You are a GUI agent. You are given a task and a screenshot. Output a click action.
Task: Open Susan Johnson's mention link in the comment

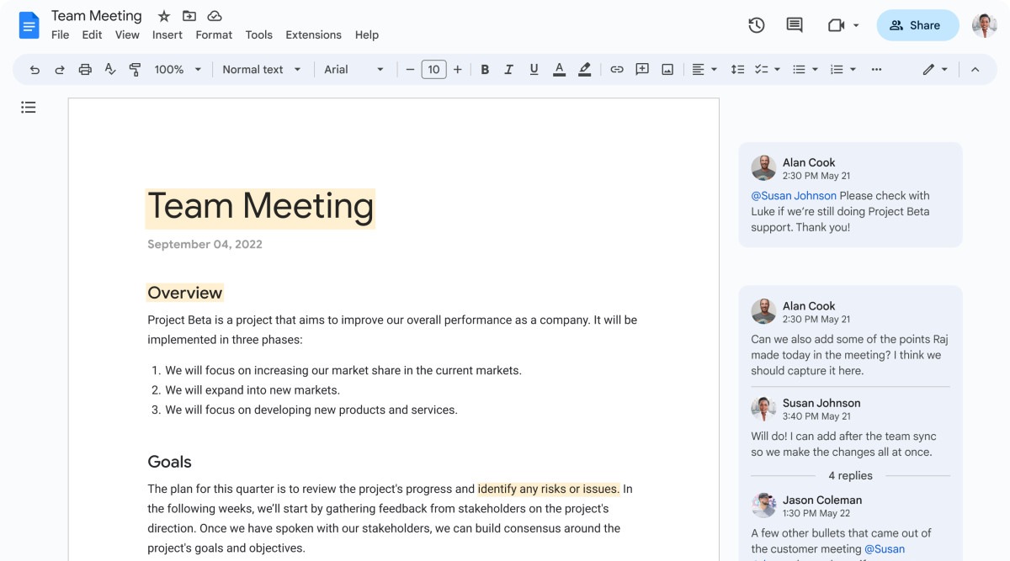(x=794, y=195)
